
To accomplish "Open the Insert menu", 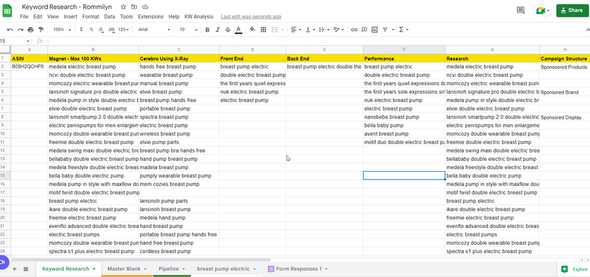I will [71, 17].
